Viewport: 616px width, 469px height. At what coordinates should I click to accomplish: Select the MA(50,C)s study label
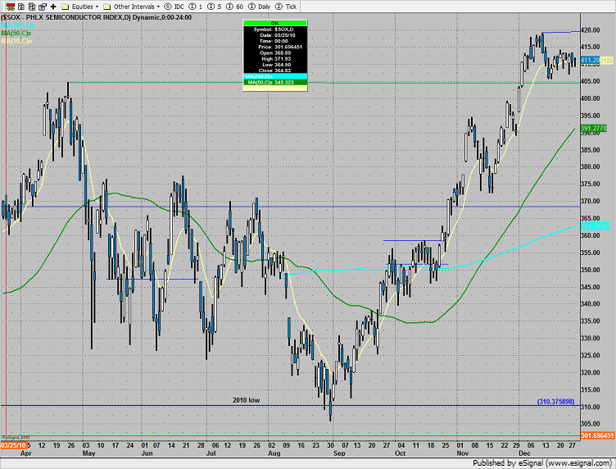pos(16,34)
